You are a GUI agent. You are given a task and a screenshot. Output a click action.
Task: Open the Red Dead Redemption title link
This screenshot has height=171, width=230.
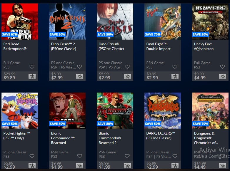15,46
